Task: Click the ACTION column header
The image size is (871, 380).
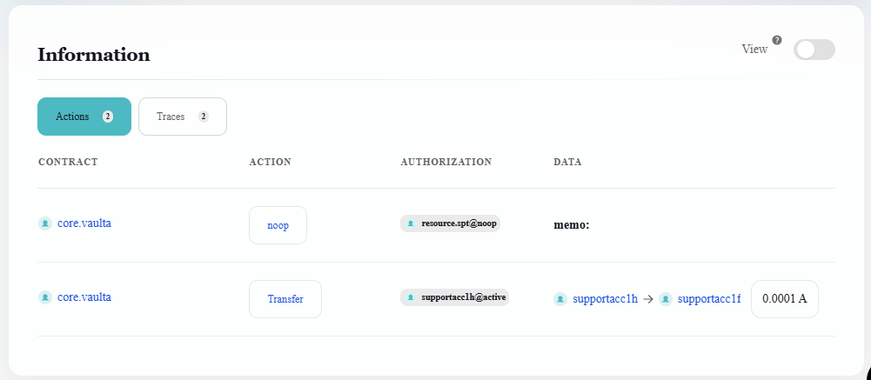Action: [x=270, y=162]
